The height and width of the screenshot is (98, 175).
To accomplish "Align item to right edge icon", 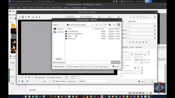I will point(136,42).
